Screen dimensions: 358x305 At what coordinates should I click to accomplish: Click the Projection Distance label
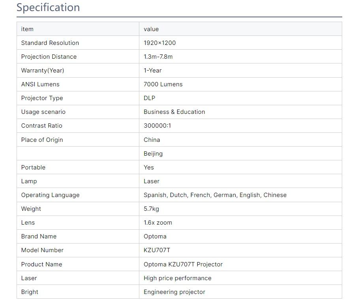point(49,57)
